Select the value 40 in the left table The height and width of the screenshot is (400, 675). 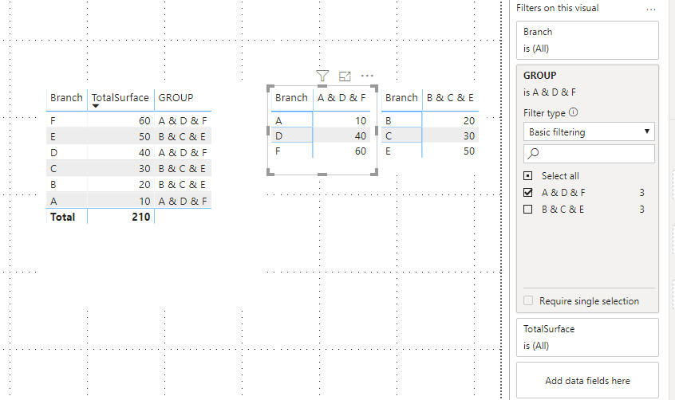[144, 153]
